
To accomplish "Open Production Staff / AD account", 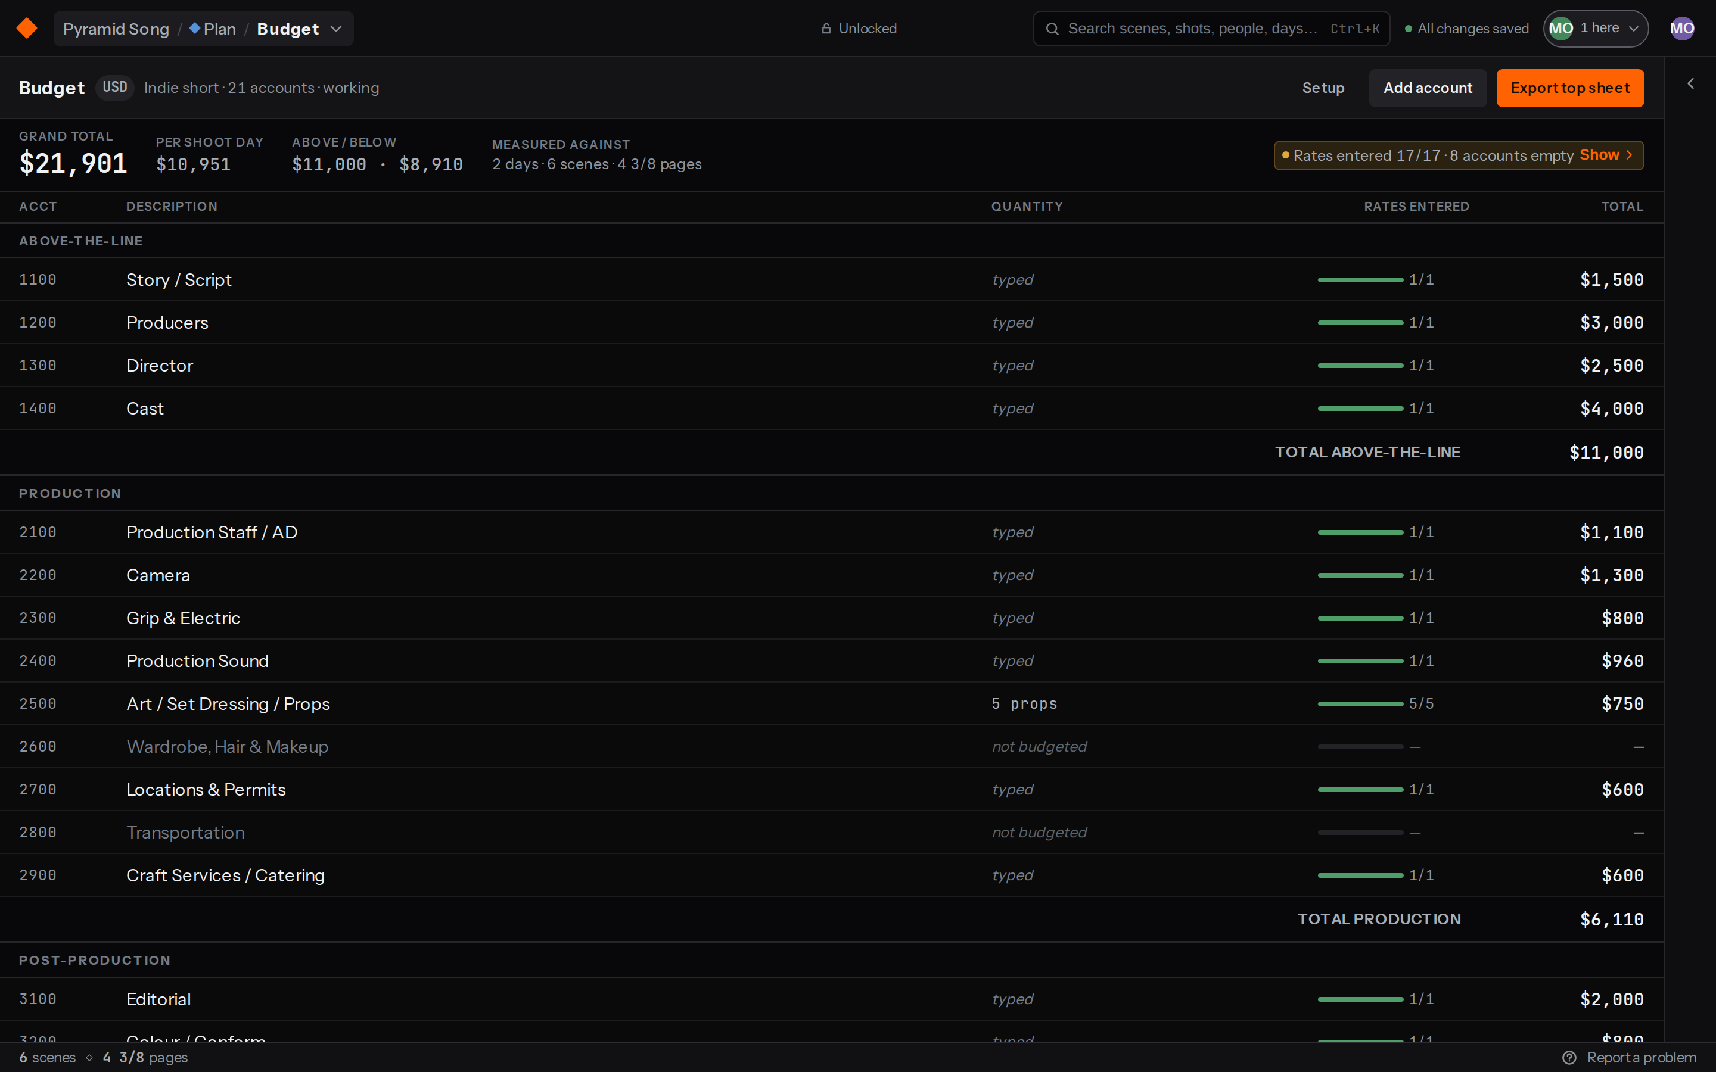I will pyautogui.click(x=832, y=532).
